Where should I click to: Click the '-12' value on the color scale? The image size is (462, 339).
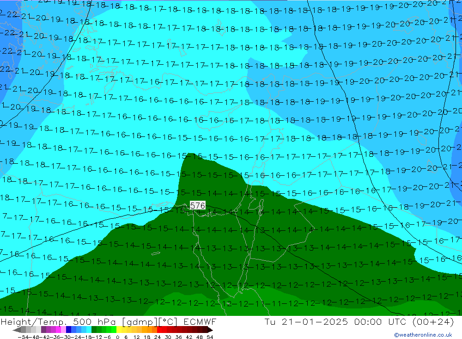(97, 337)
